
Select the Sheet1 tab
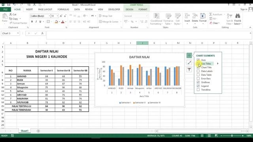[x=25, y=131]
